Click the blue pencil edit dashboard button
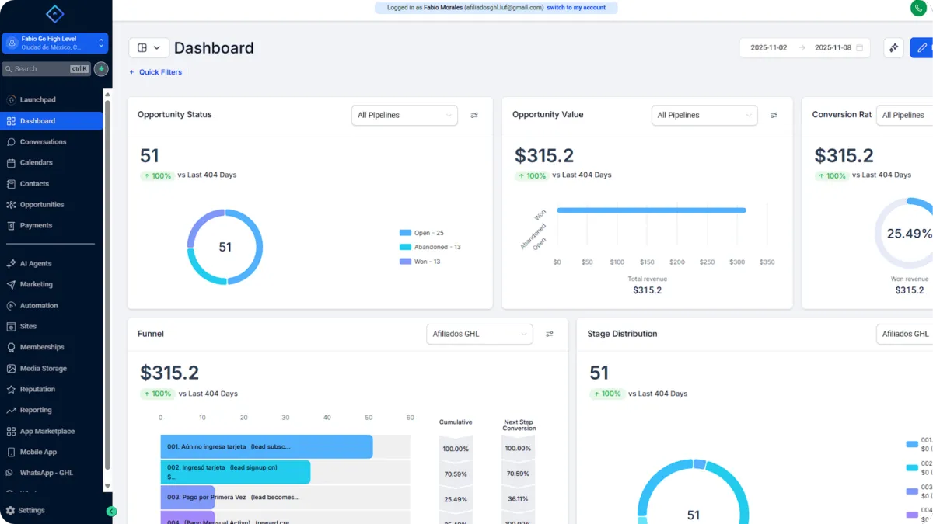This screenshot has height=524, width=933. (922, 48)
